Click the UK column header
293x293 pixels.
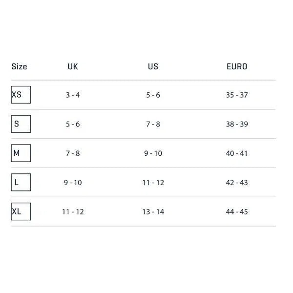coord(72,66)
